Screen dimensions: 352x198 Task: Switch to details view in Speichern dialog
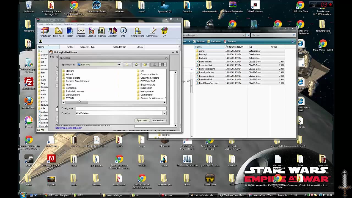pyautogui.click(x=162, y=65)
